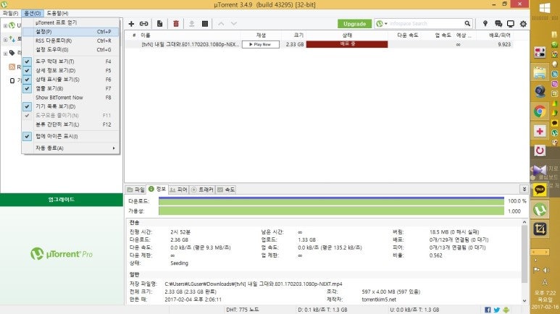Click the volume speaker tray icon
Image resolution: width=560 pixels, height=314 pixels.
(x=547, y=270)
